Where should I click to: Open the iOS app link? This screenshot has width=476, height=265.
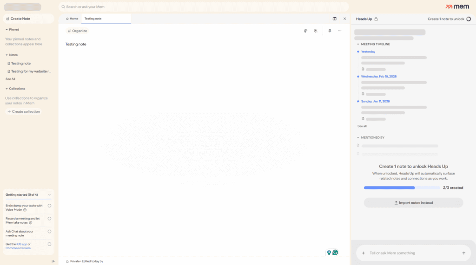tap(21, 244)
